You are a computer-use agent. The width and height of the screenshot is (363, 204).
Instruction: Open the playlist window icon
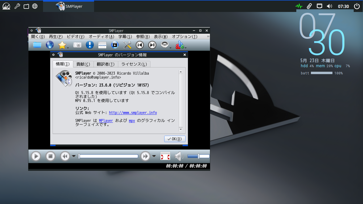(102, 45)
